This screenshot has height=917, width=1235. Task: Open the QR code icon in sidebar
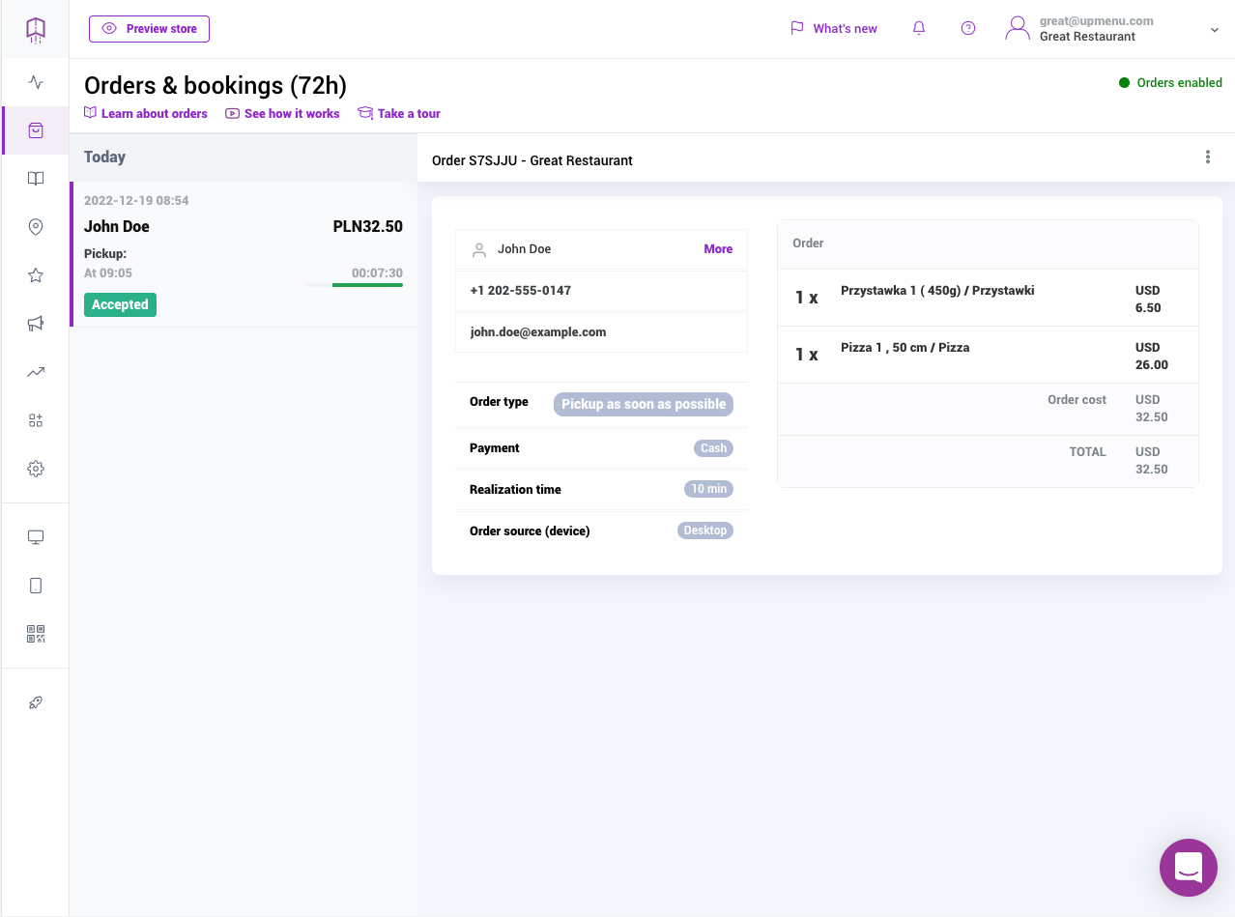coord(36,634)
